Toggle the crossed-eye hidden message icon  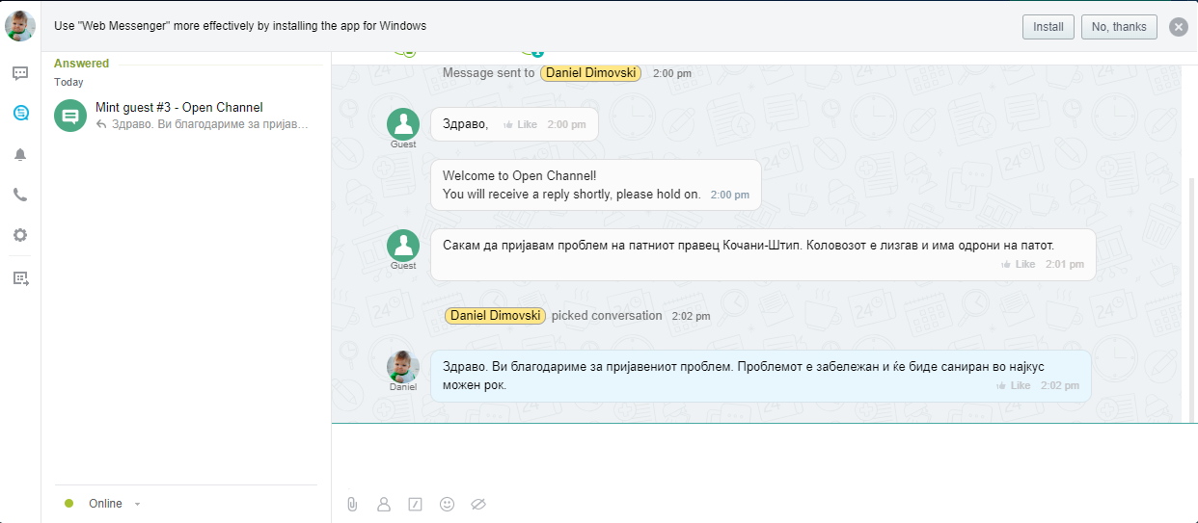tap(477, 504)
